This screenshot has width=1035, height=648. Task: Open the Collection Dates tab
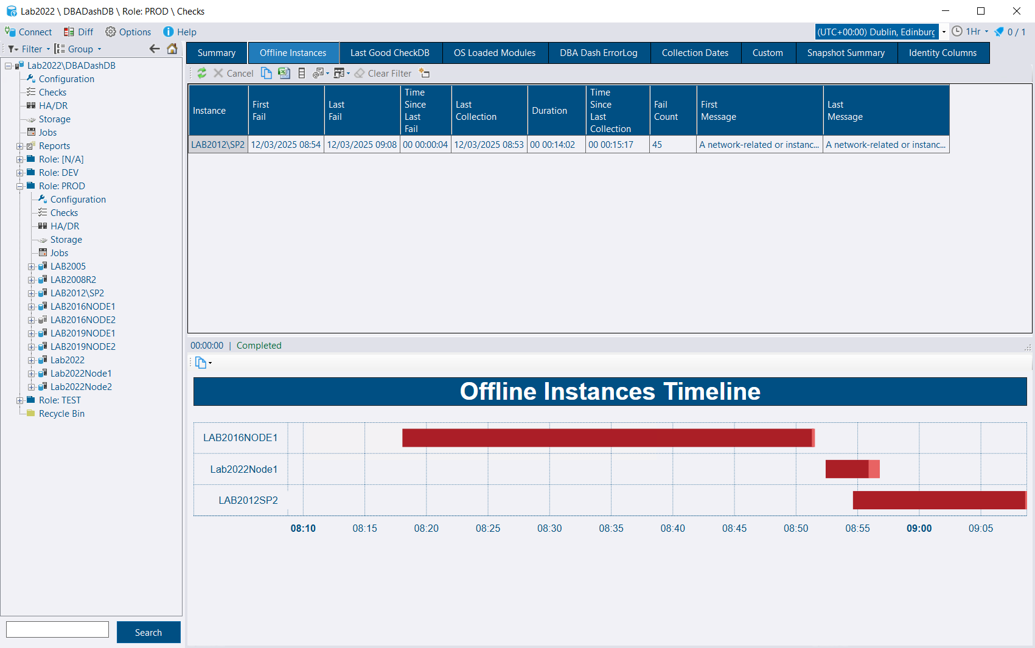tap(695, 52)
